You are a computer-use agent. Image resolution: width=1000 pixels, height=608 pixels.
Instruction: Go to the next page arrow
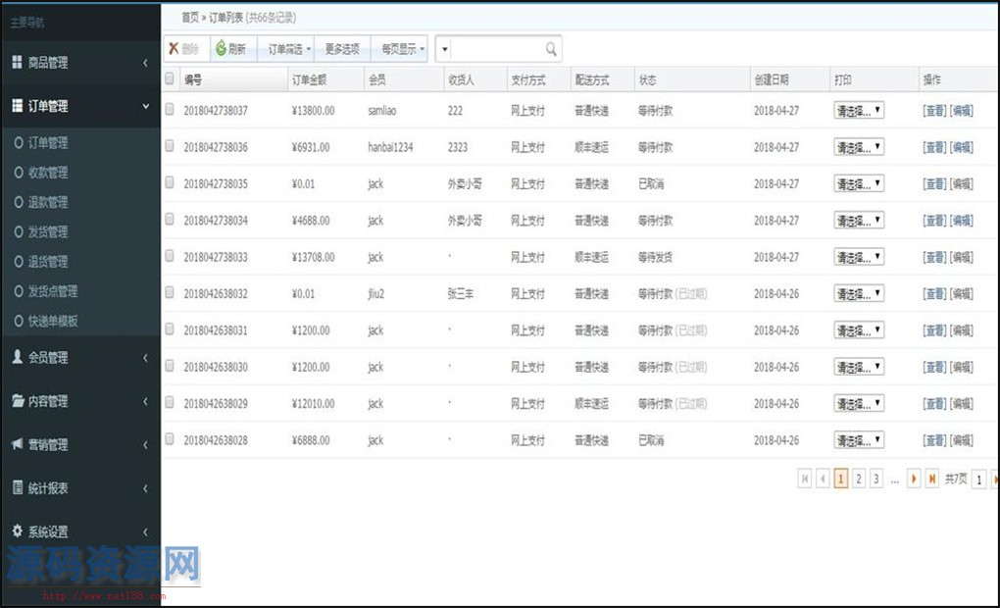click(x=914, y=479)
